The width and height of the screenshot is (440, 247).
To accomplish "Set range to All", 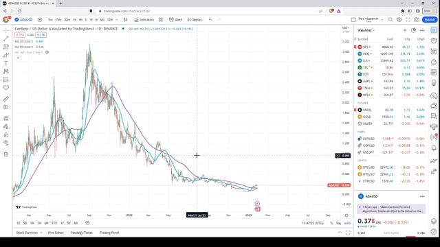I will click(76, 223).
